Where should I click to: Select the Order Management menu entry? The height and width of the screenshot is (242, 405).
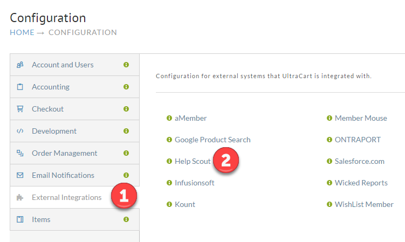[x=74, y=153]
